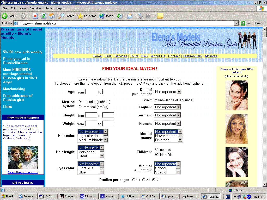Screen dimensions: 267x200
Task: Open the Girls navigation link
Action: click(x=108, y=56)
